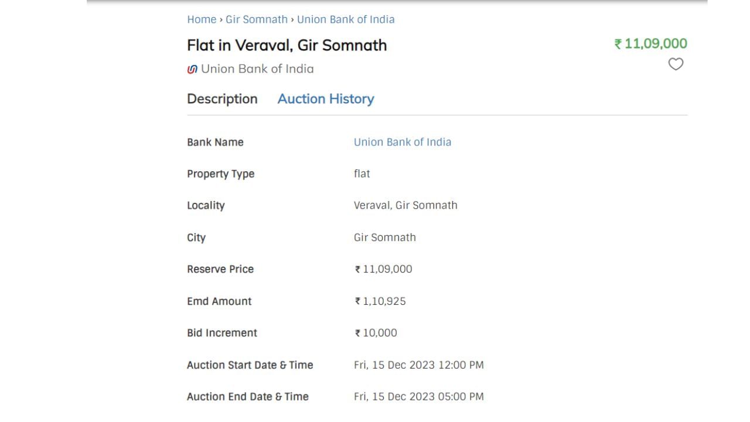Screen dimensions: 750x422
Task: Click the green ₹ 11,09,000 price header
Action: coord(650,44)
